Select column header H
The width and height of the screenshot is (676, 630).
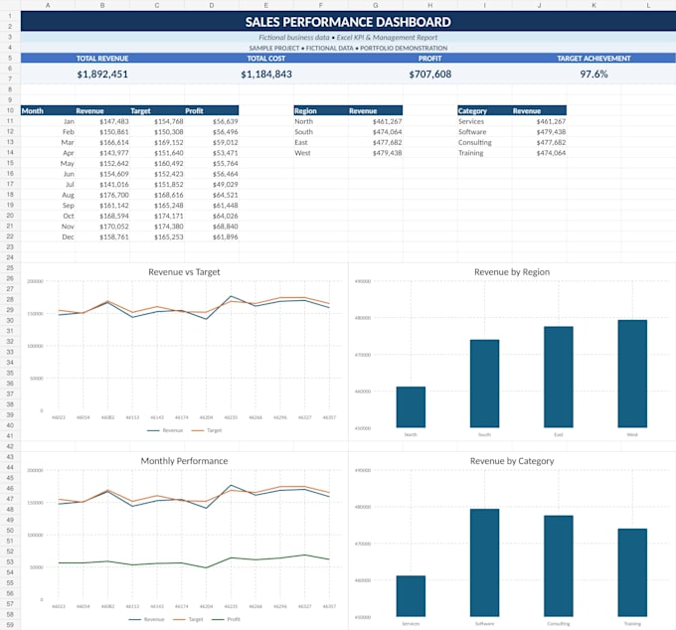tap(430, 5)
